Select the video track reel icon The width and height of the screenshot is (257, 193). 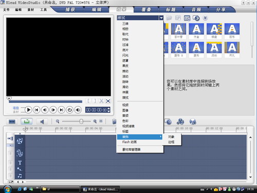pyautogui.click(x=20, y=141)
